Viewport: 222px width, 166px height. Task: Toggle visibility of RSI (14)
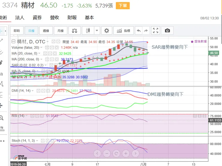click(x=32, y=116)
